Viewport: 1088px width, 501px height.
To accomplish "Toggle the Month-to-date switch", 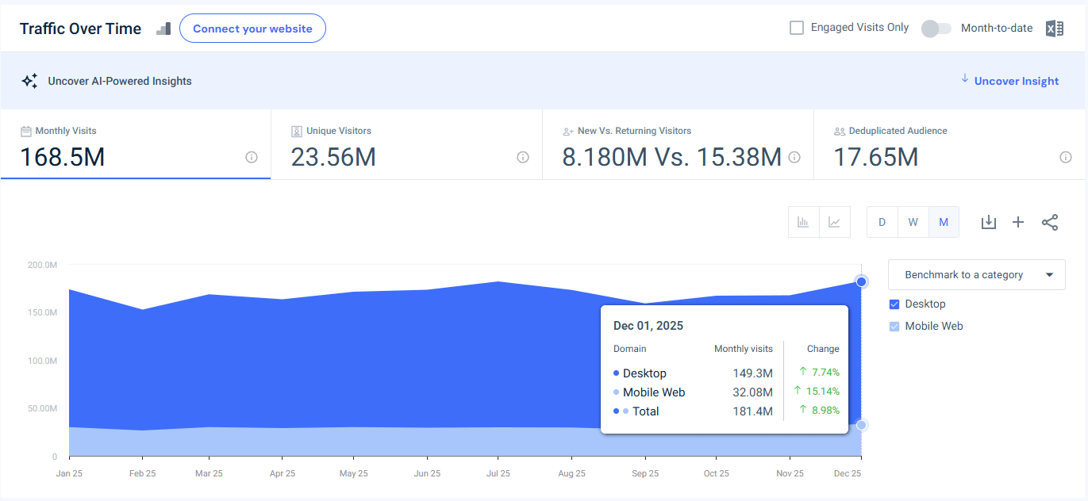I will tap(936, 28).
